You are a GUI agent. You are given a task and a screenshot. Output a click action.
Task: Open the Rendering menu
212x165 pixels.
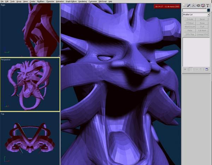click(x=82, y=1)
